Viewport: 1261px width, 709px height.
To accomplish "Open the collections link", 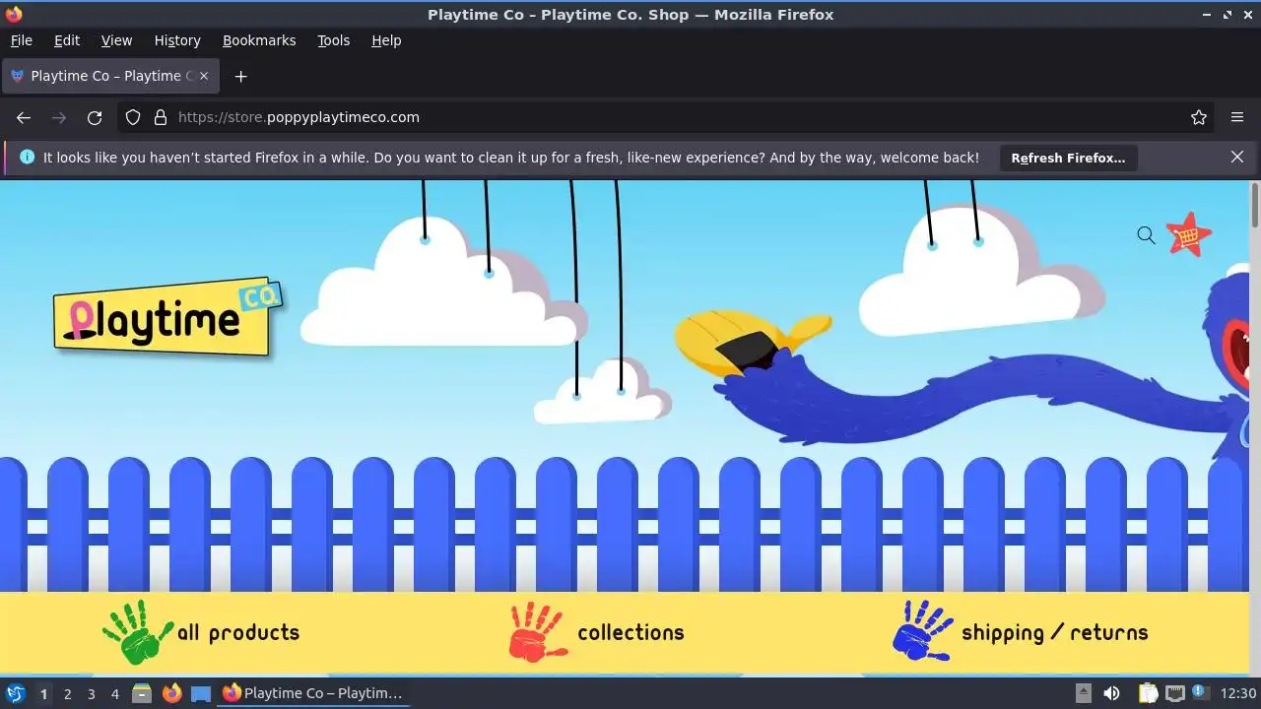I will coord(630,632).
